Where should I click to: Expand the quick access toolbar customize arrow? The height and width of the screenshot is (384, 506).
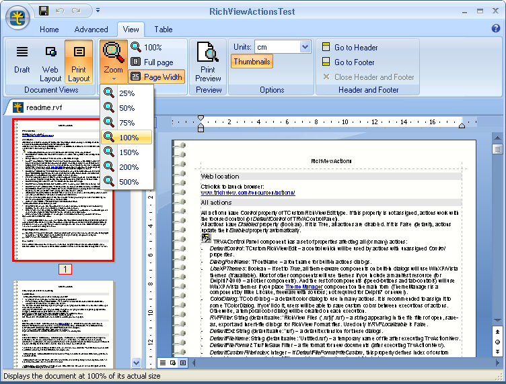click(98, 11)
